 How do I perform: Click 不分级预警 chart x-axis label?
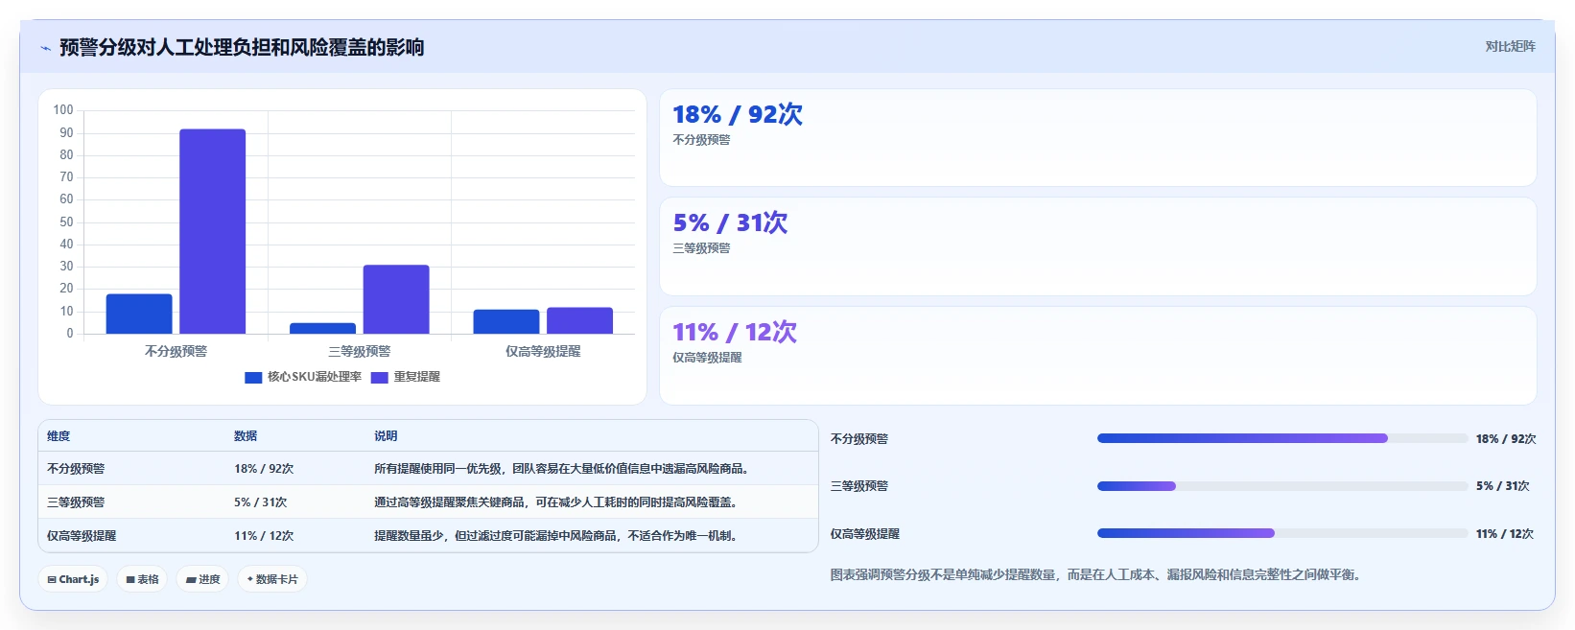176,352
